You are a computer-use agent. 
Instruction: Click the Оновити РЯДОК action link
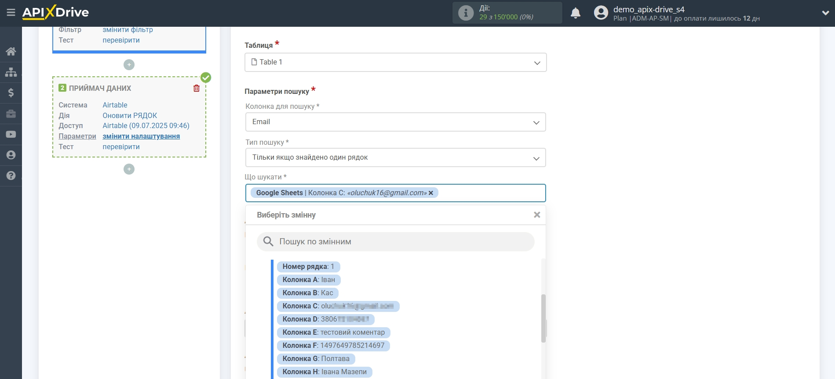130,115
